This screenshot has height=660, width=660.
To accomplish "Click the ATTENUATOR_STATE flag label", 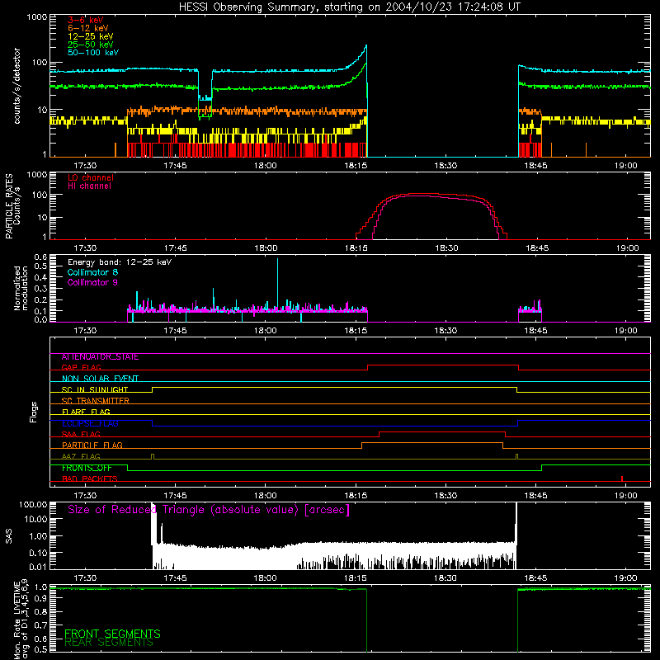I will [100, 357].
